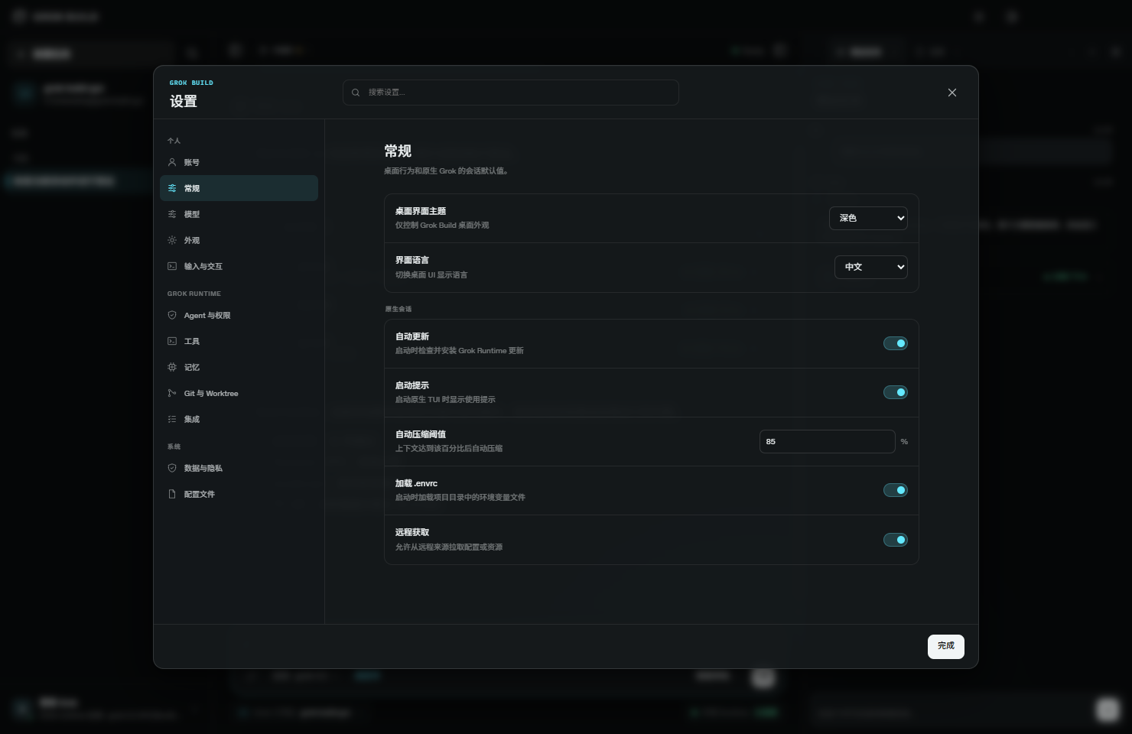Select the 常规 sidebar item

[239, 188]
